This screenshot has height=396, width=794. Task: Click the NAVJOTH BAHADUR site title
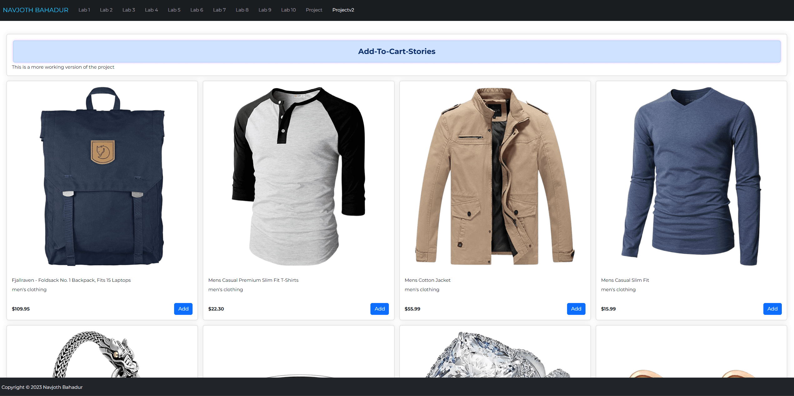coord(36,10)
